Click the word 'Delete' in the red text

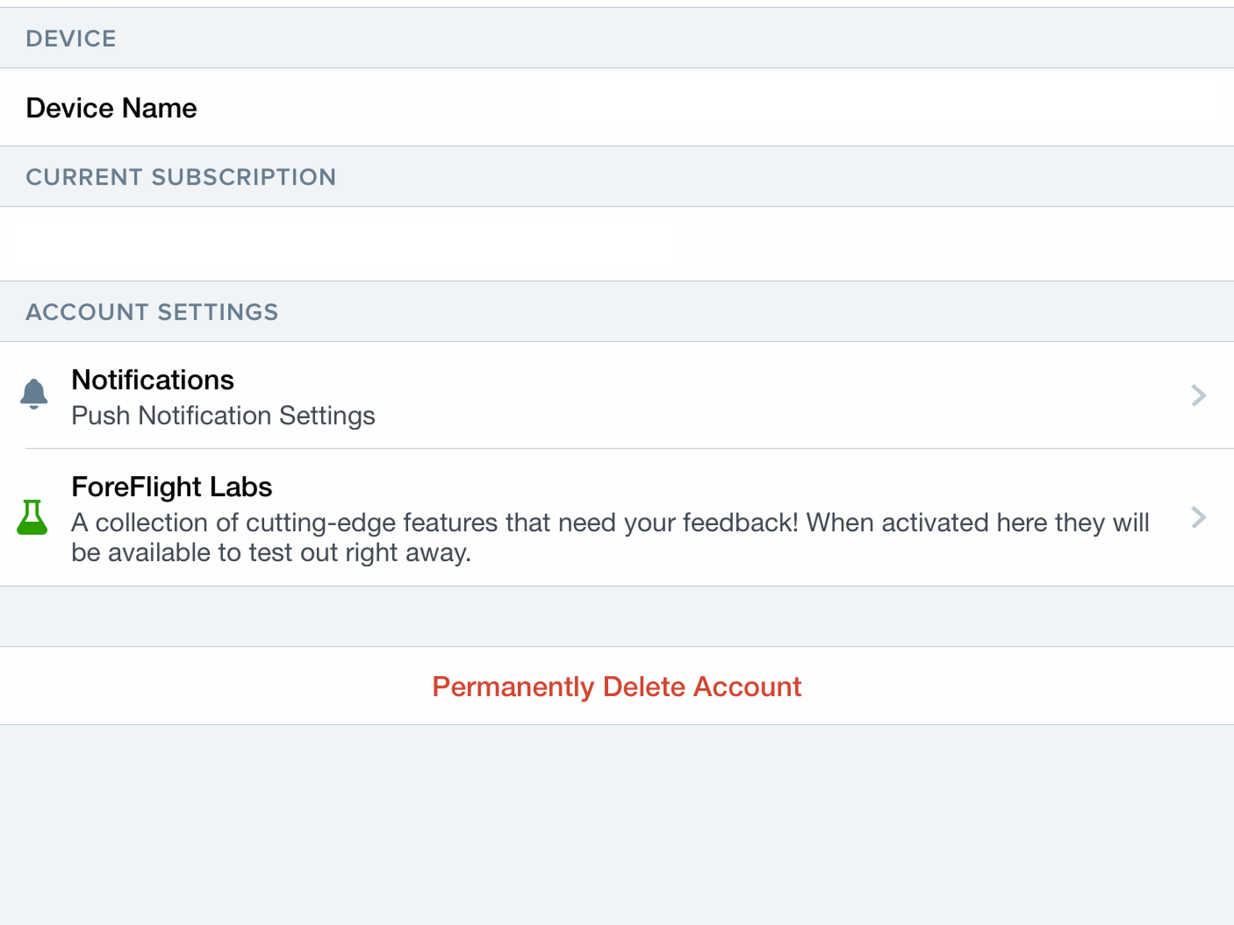coord(644,687)
